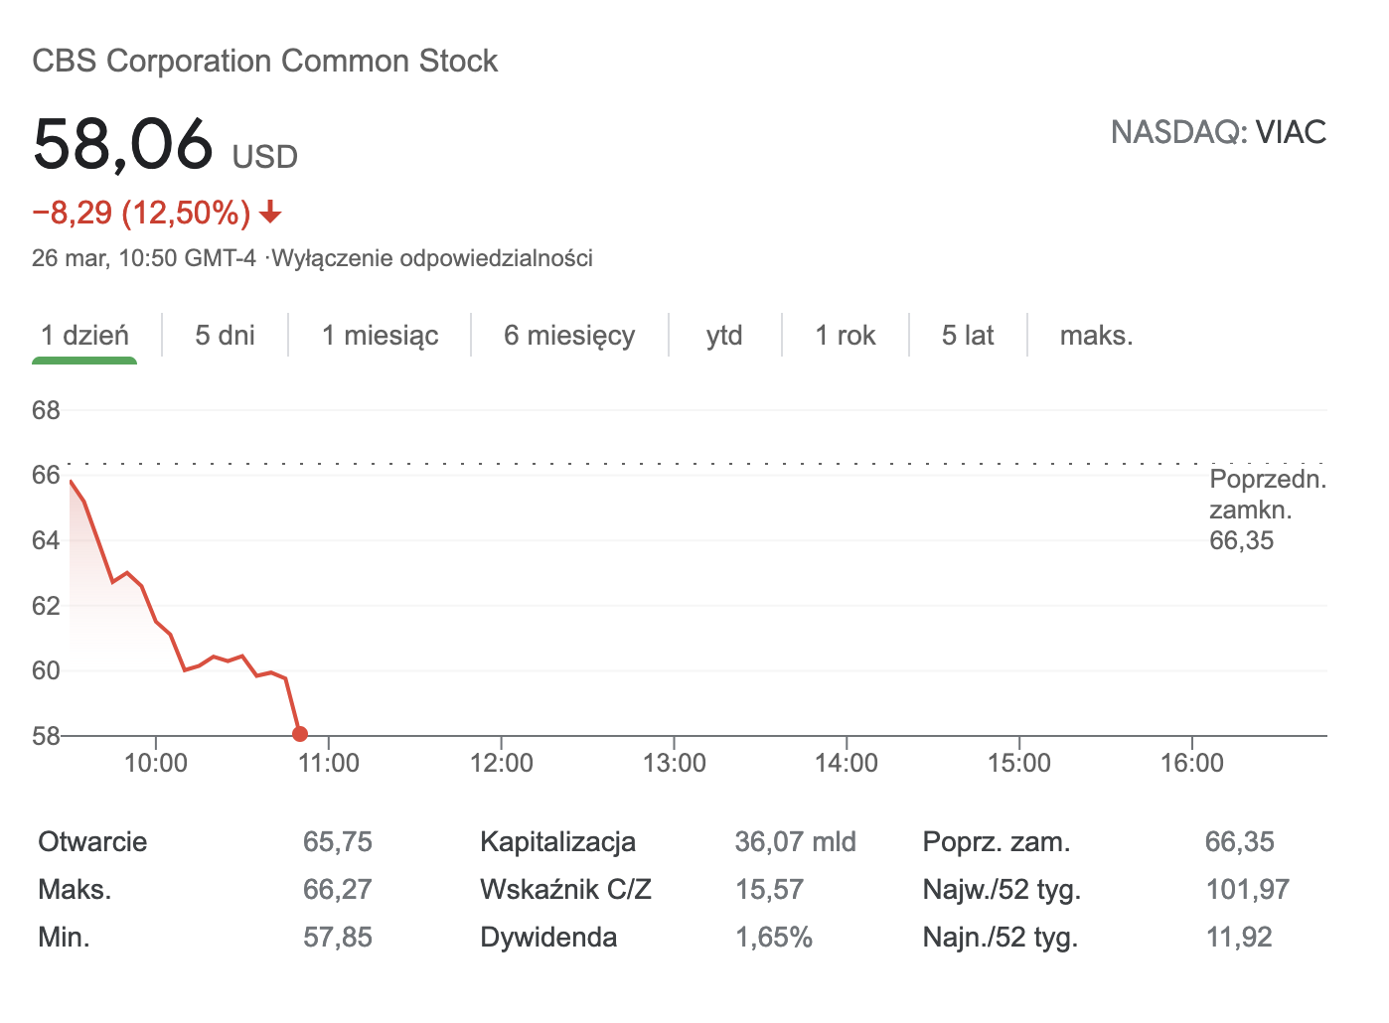Image resolution: width=1389 pixels, height=1023 pixels.
Task: Select the "ytd" range tab
Action: click(724, 336)
